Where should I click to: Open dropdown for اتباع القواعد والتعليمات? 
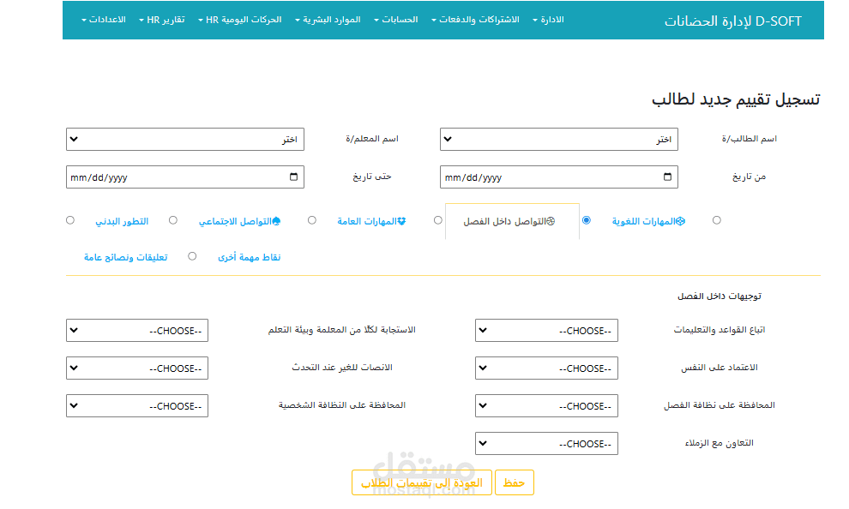(546, 331)
